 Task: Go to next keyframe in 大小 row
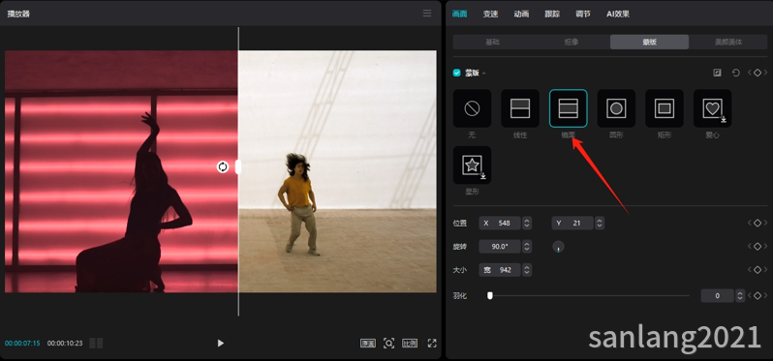point(765,270)
